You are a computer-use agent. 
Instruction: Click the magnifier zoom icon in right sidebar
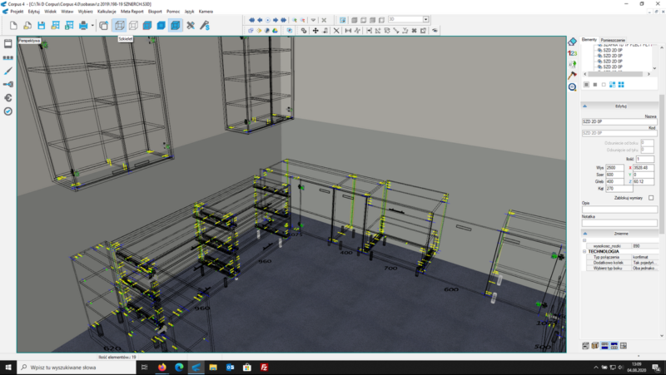(572, 86)
